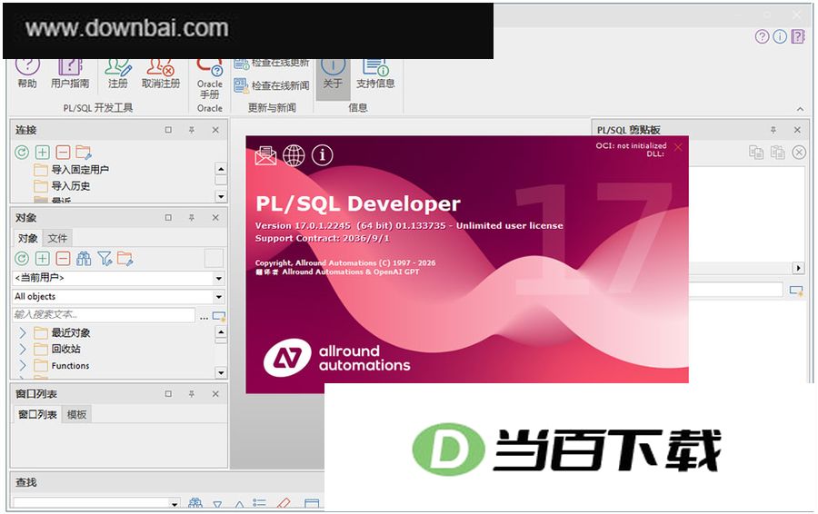The height and width of the screenshot is (514, 818).
Task: Click the 注册 register icon
Action: coord(118,74)
